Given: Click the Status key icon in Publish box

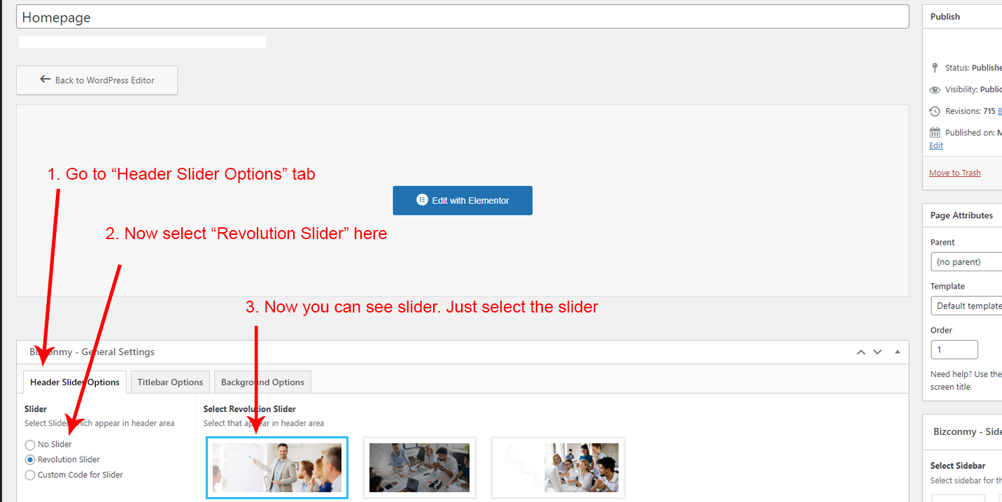Looking at the screenshot, I should [x=935, y=68].
